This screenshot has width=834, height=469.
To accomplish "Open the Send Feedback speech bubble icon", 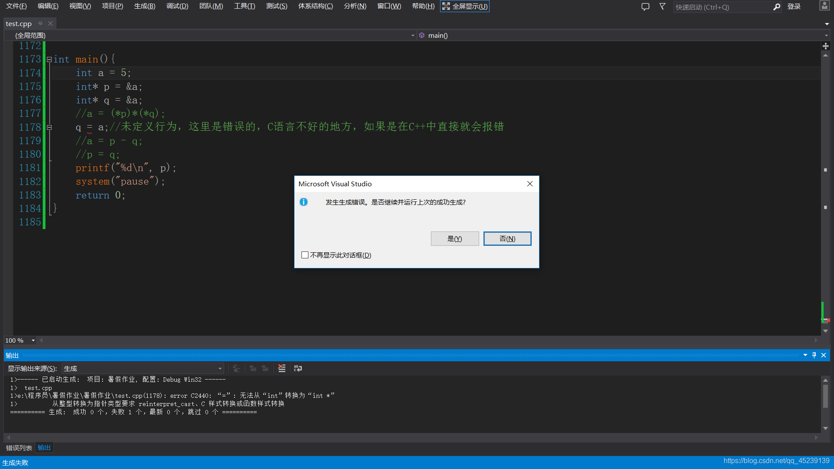I will tap(645, 7).
